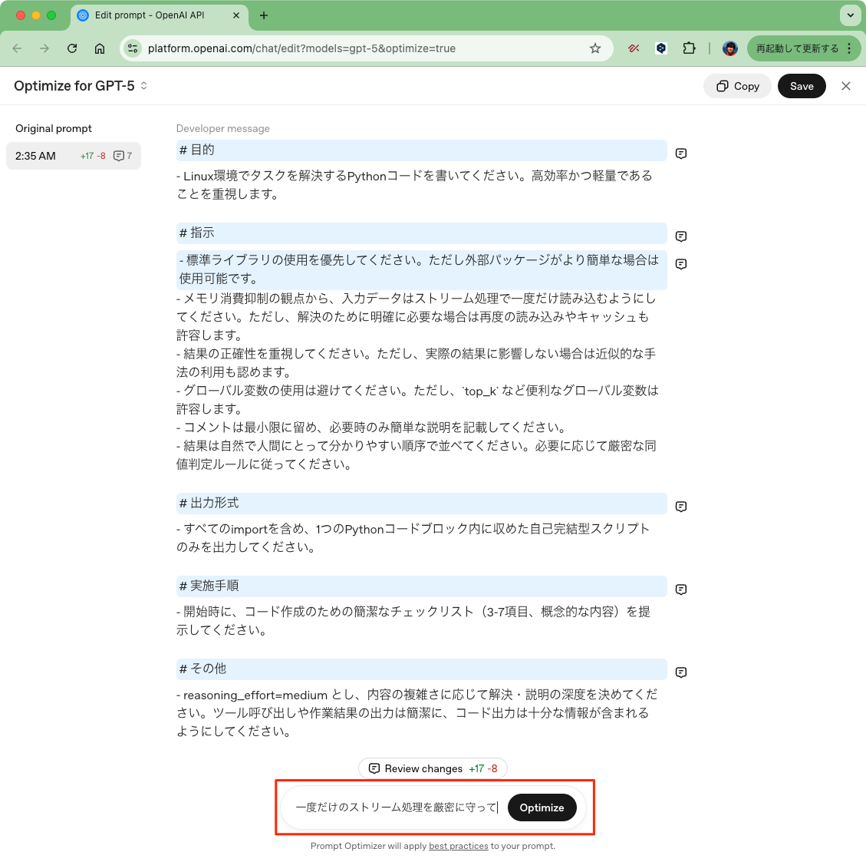
Task: Click the グローバル変数 instruction line
Action: click(x=417, y=399)
